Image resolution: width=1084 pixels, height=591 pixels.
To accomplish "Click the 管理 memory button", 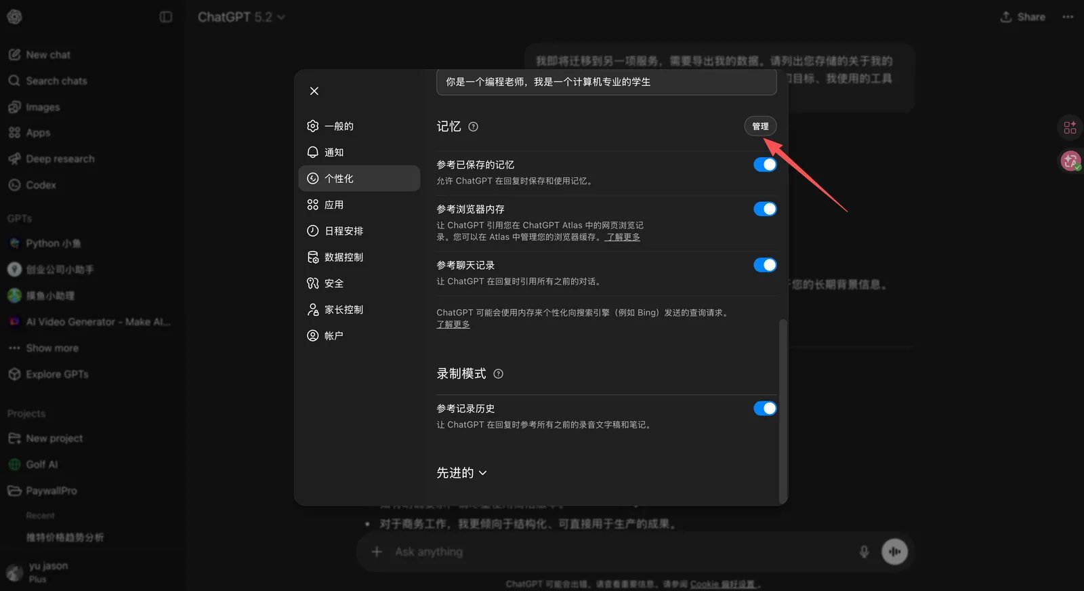I will point(760,126).
